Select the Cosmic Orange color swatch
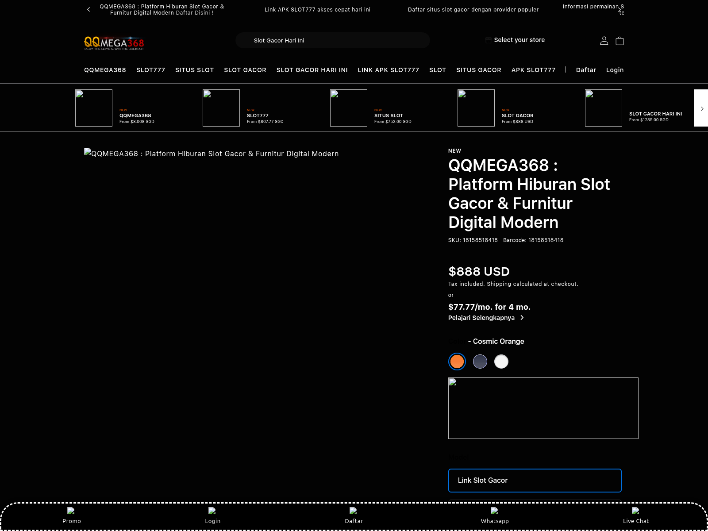Viewport: 708px width, 531px height. pyautogui.click(x=457, y=362)
